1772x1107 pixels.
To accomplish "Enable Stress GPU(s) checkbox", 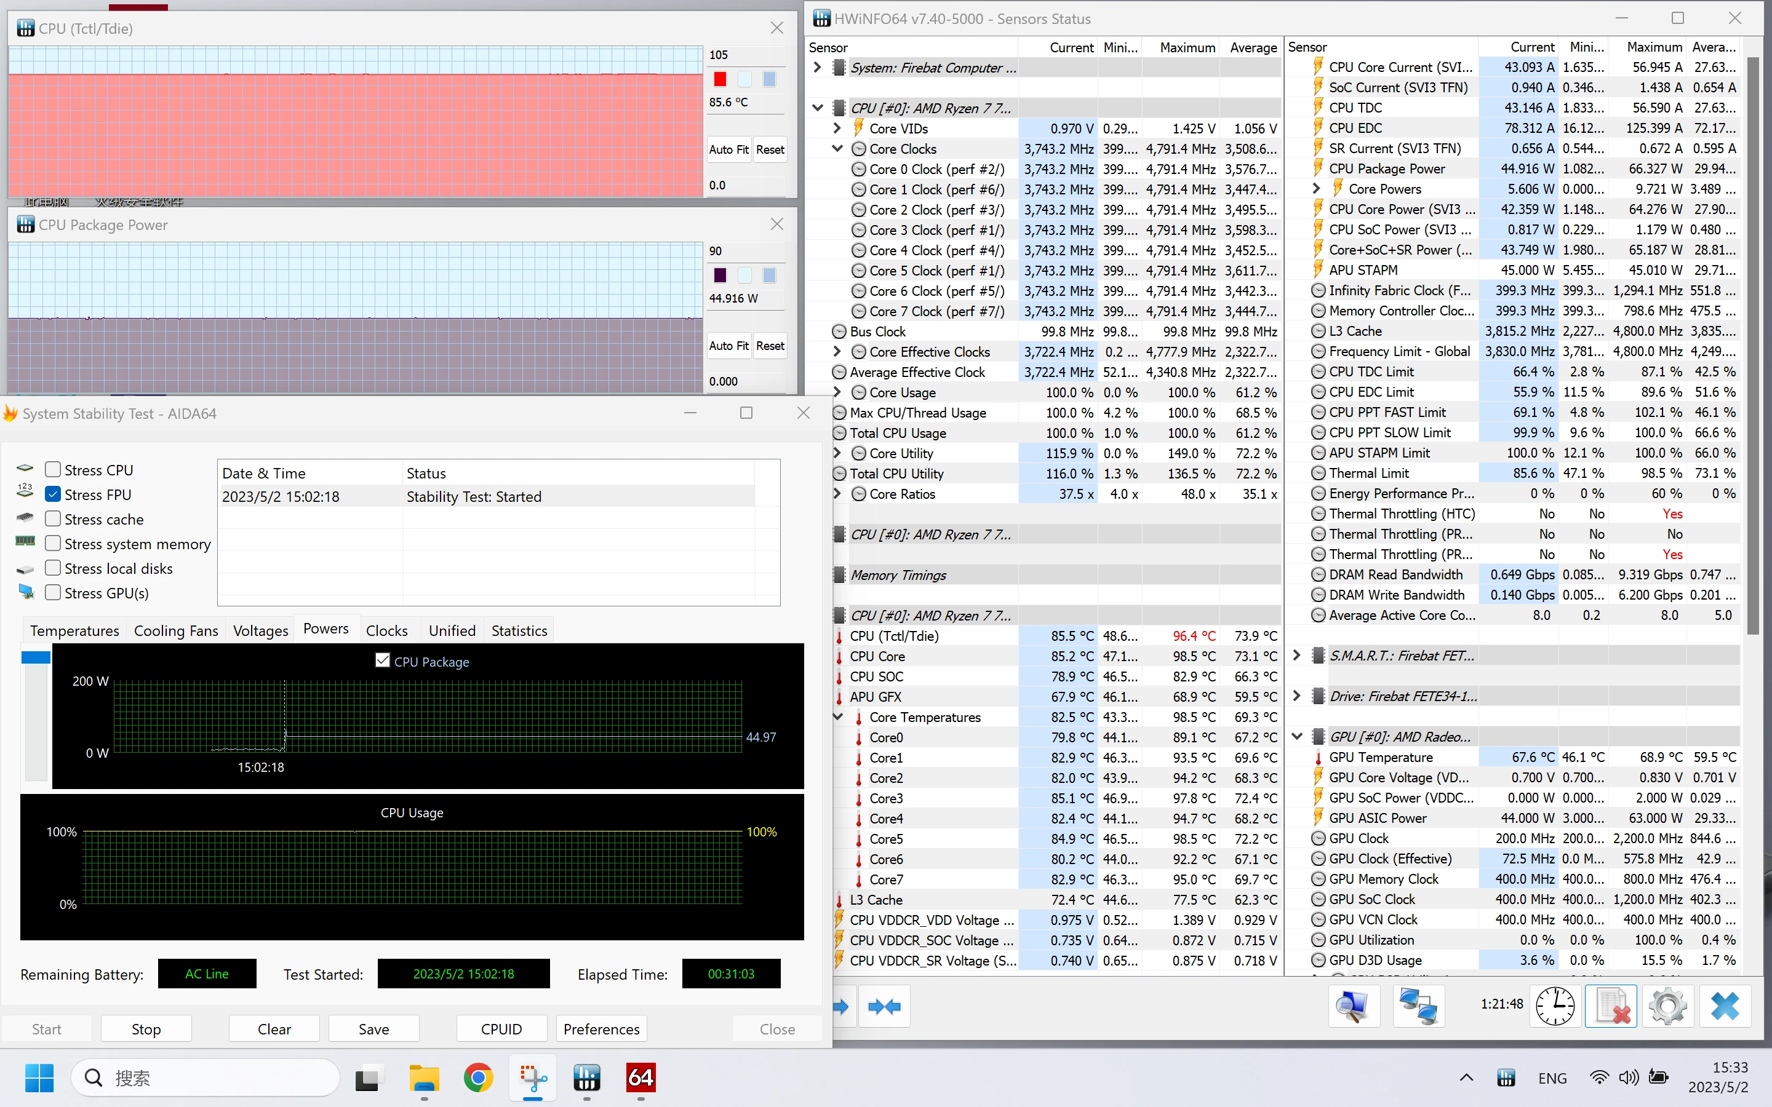I will point(53,592).
